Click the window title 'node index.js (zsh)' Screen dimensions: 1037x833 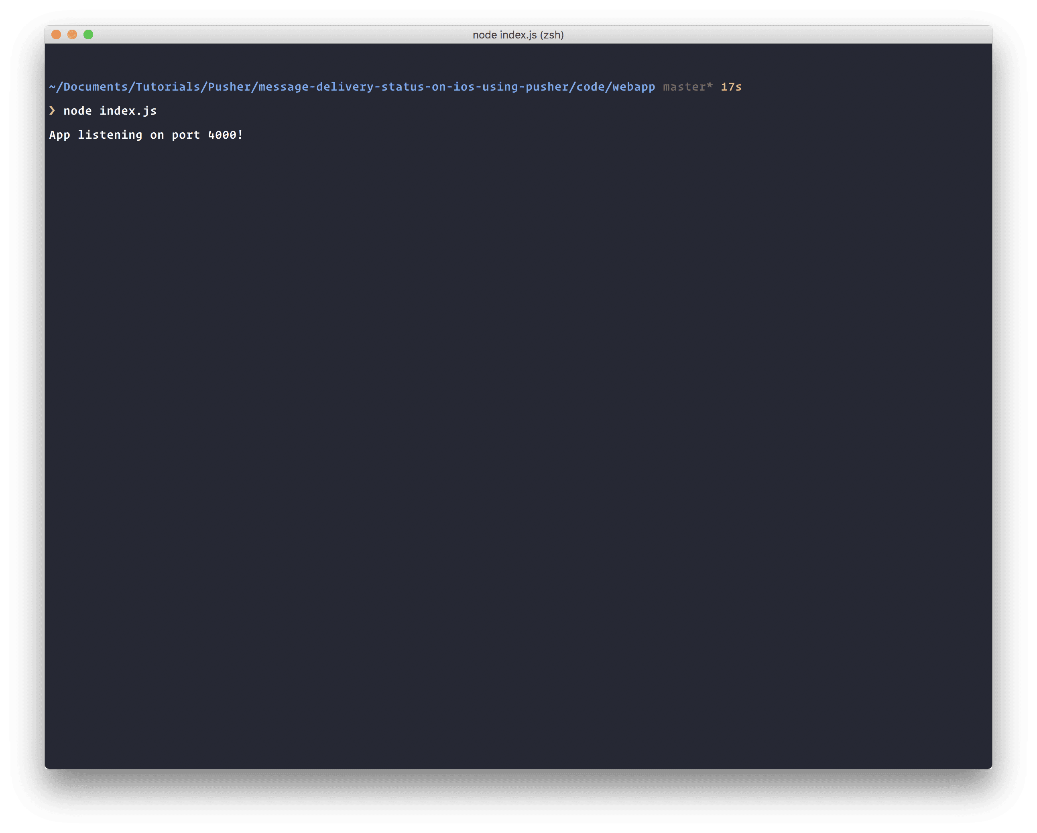coord(518,35)
